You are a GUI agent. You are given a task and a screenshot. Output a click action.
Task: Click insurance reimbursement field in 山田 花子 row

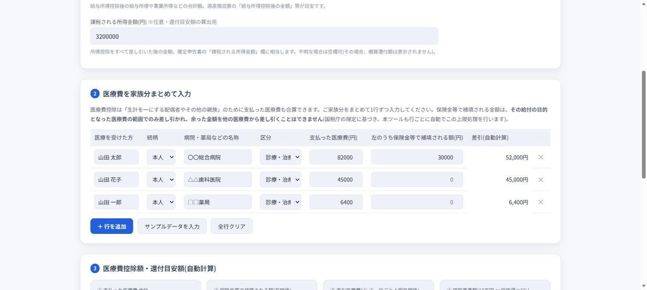pos(417,180)
